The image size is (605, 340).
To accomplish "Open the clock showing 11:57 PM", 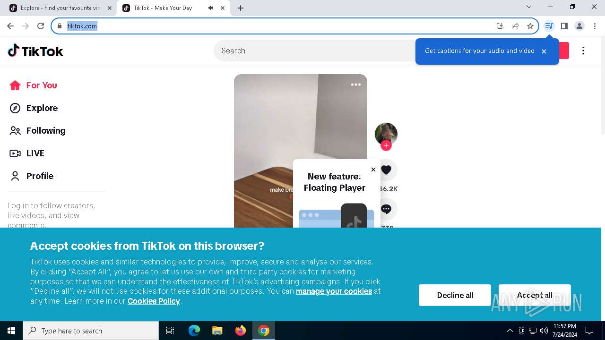I will pyautogui.click(x=564, y=331).
